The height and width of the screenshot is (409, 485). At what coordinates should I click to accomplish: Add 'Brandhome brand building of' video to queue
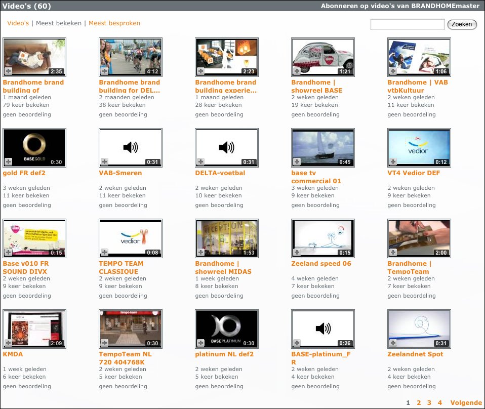[8, 71]
